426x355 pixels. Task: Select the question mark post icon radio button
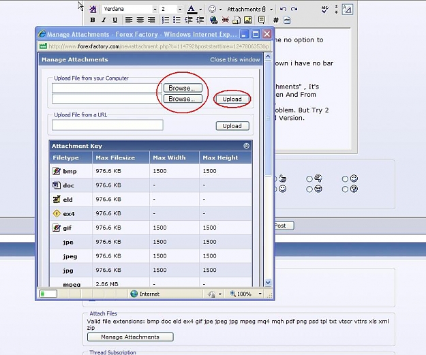(x=345, y=189)
